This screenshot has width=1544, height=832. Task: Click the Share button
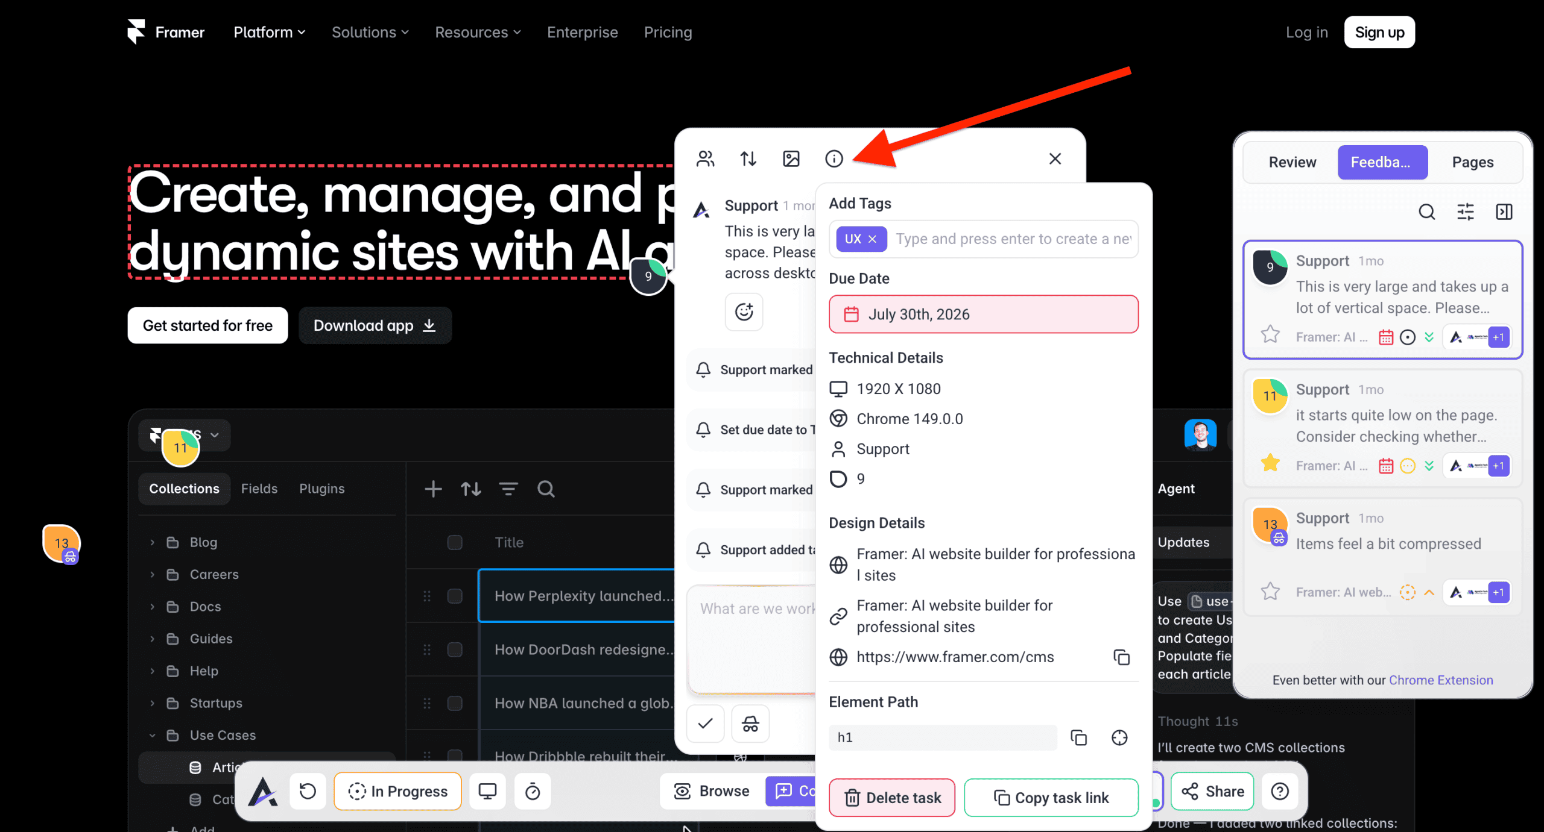(x=1212, y=791)
